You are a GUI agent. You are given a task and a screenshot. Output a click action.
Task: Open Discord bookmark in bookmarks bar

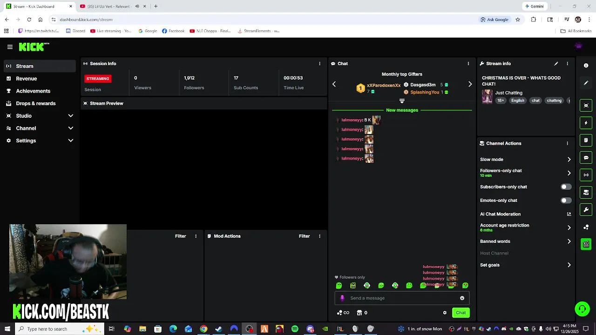pos(75,31)
